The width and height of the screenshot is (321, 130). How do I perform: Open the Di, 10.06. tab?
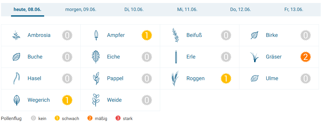(x=134, y=10)
